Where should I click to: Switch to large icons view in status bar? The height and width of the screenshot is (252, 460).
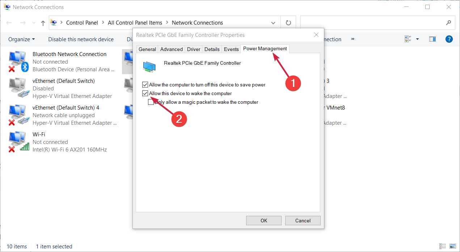coord(452,246)
